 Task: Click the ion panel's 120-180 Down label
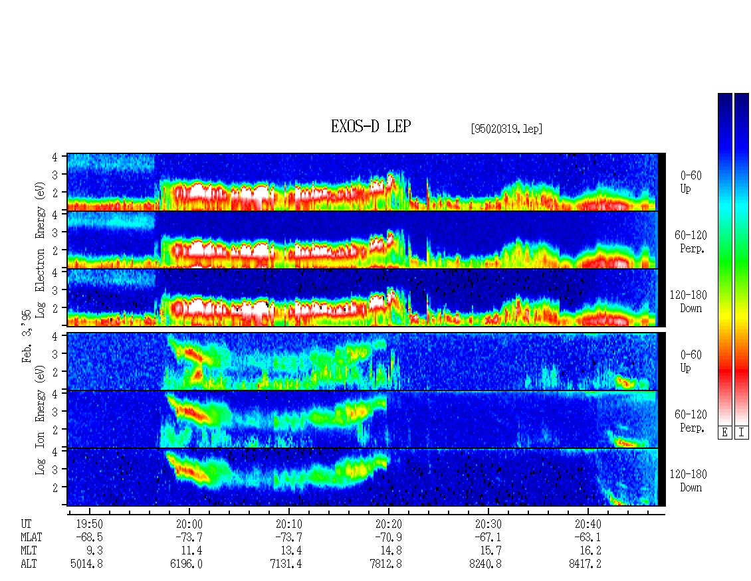coord(689,481)
